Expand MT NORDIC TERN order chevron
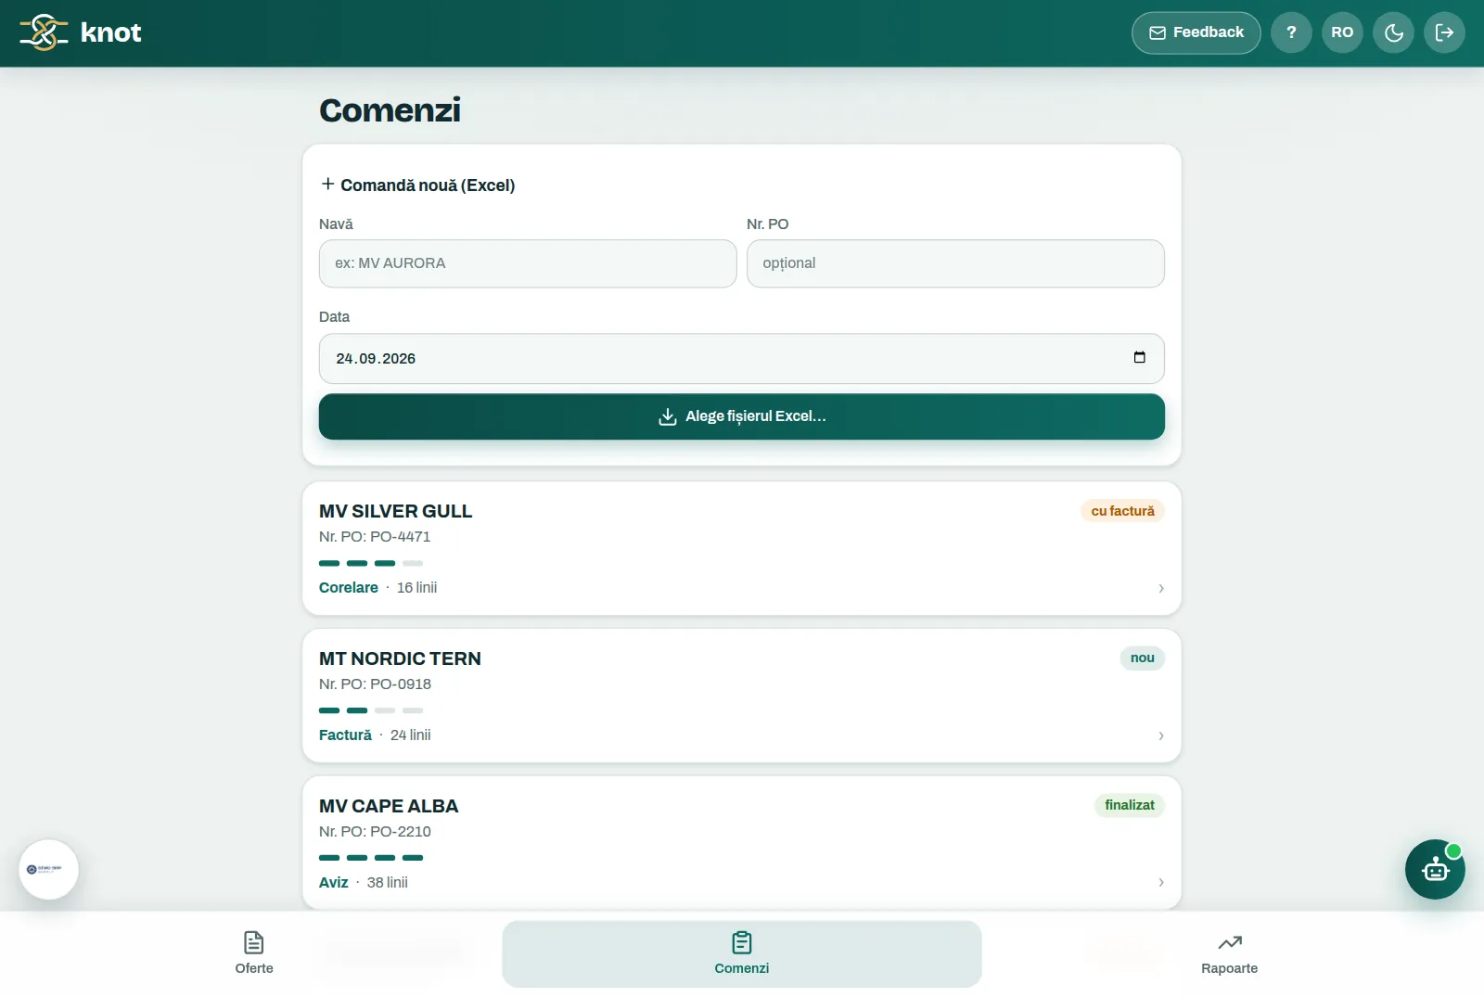The height and width of the screenshot is (997, 1484). click(x=1160, y=735)
